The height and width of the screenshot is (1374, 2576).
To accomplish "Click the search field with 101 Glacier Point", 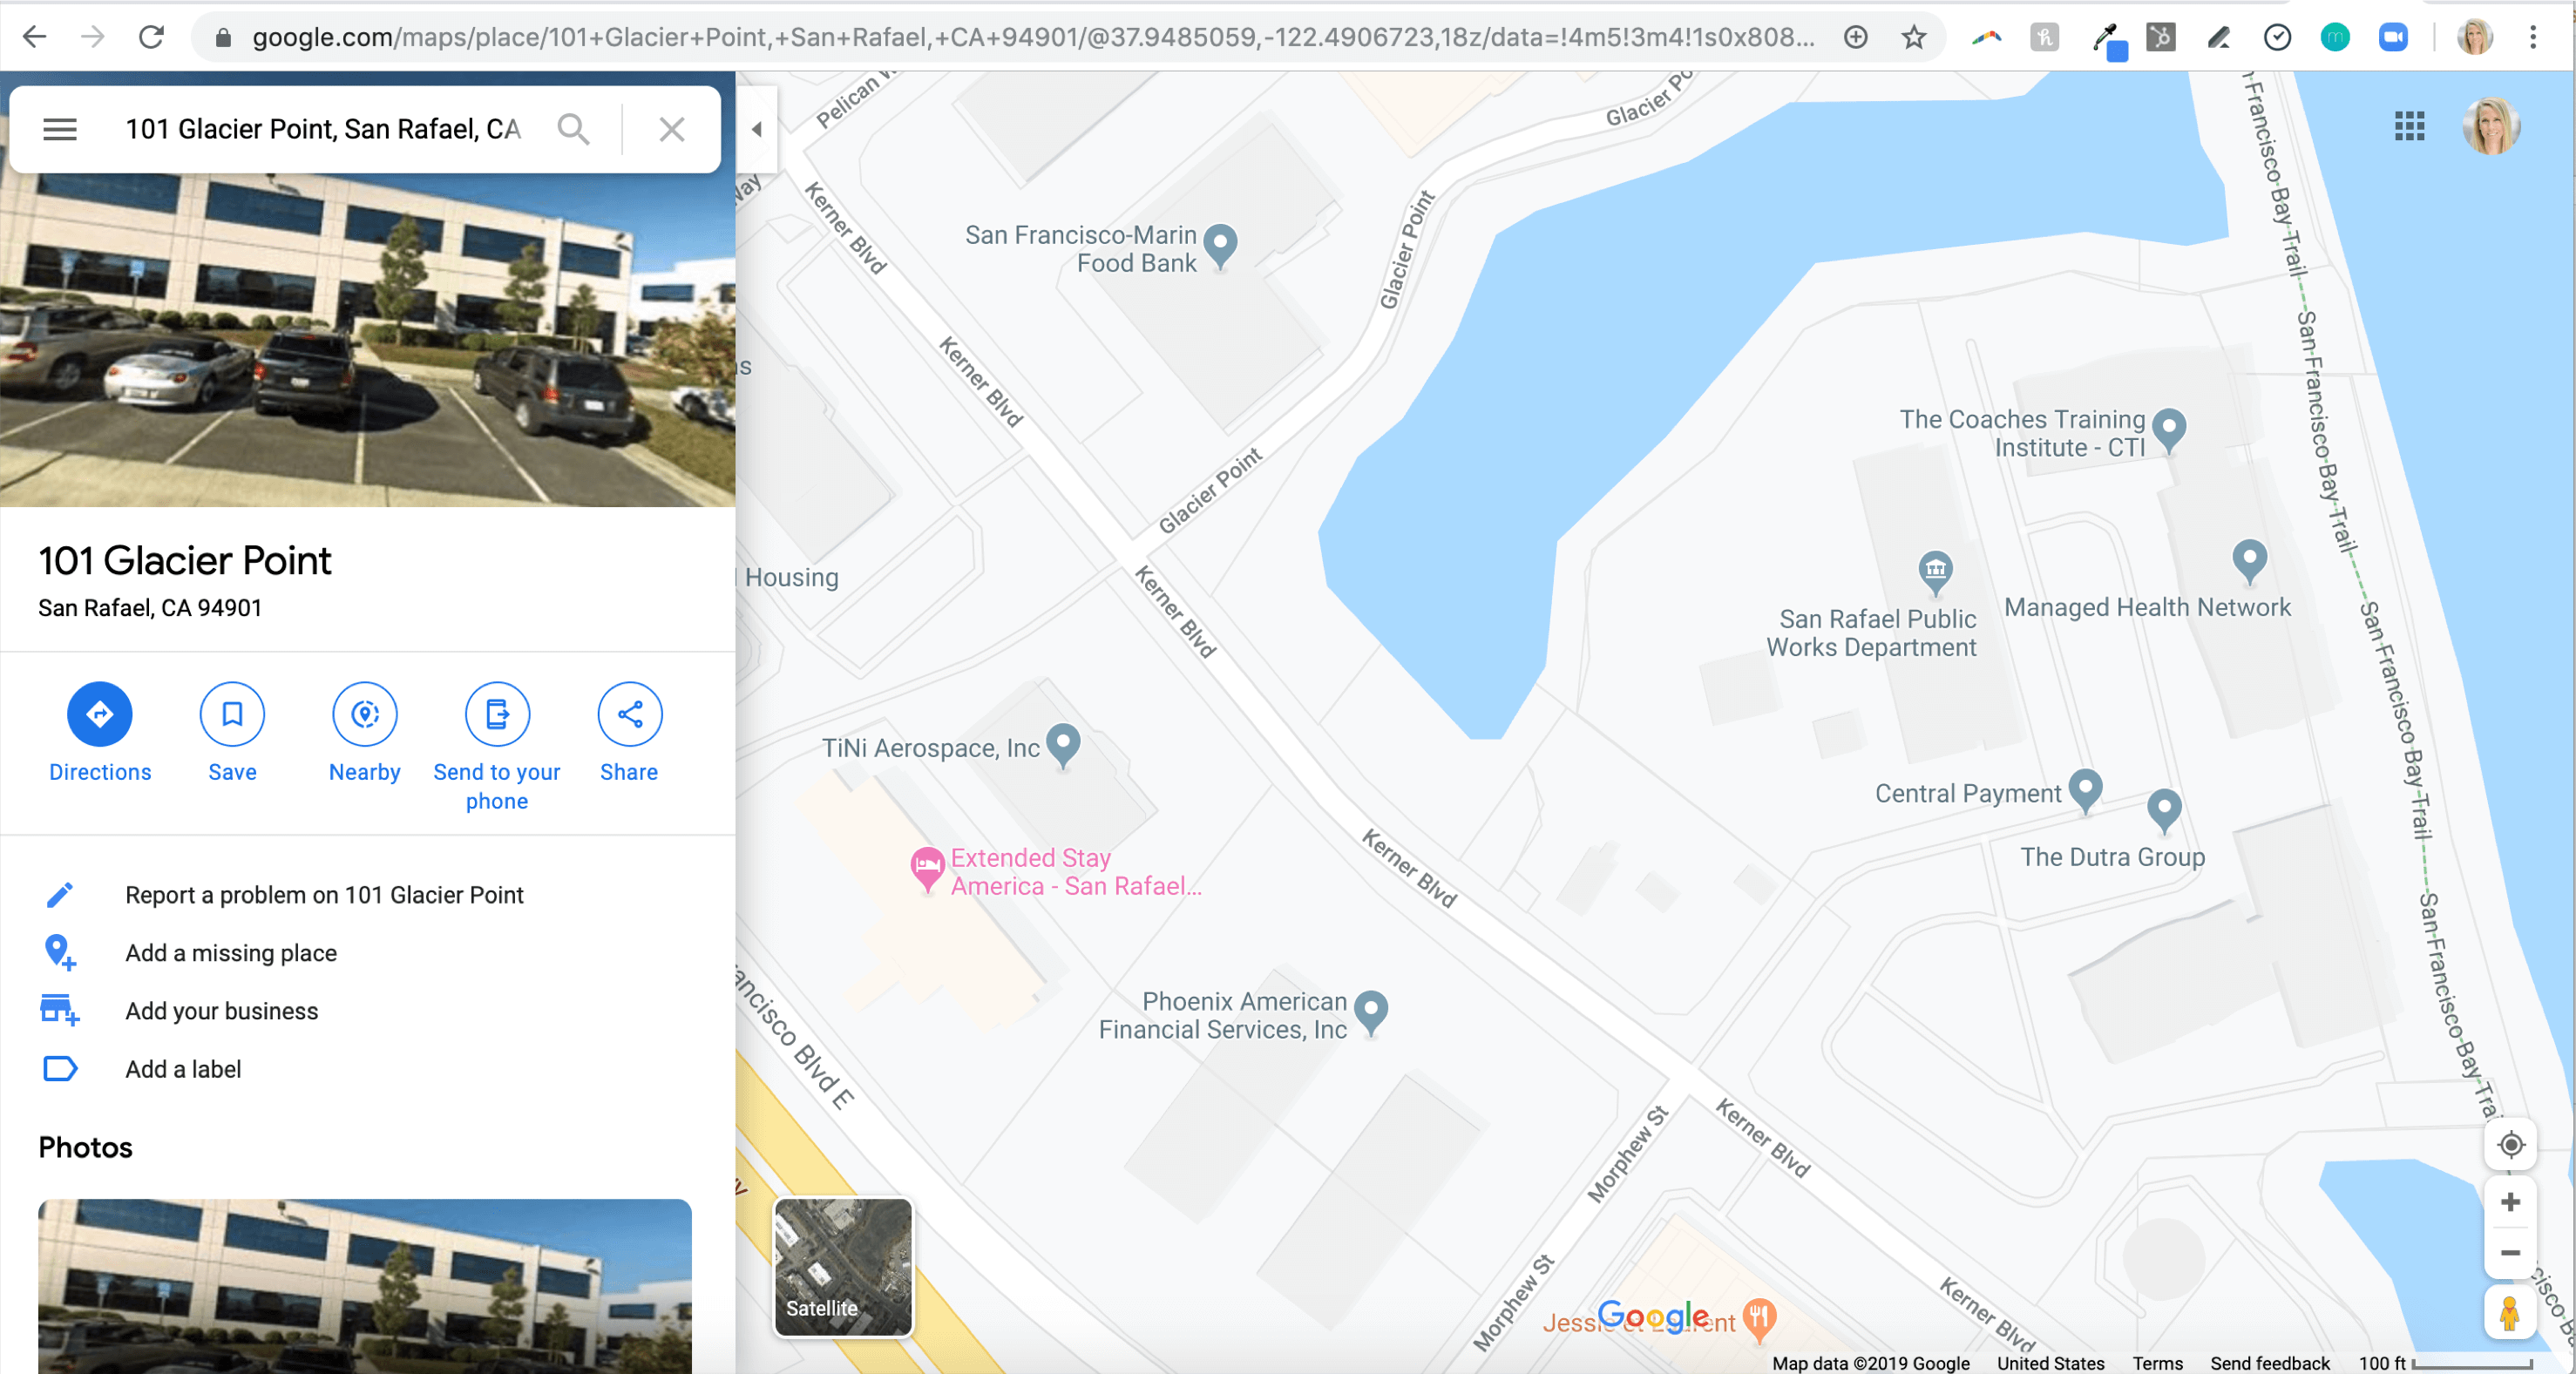I will 322,129.
